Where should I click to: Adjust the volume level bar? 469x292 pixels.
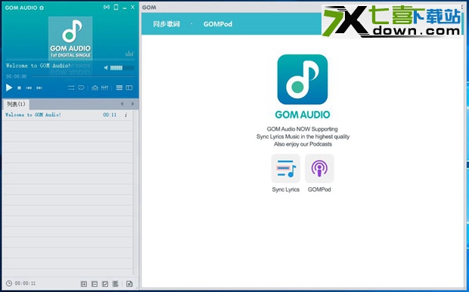click(122, 68)
